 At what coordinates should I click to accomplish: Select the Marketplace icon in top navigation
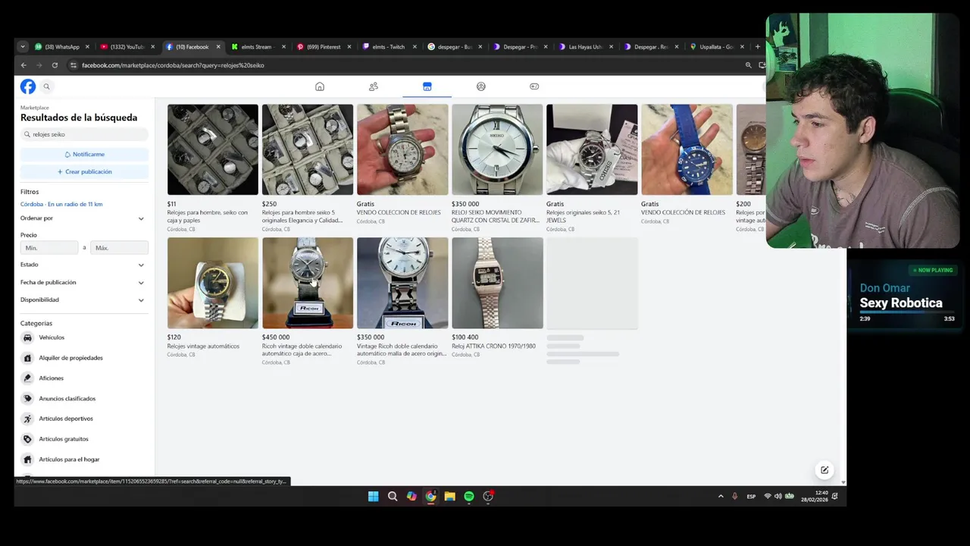click(427, 86)
